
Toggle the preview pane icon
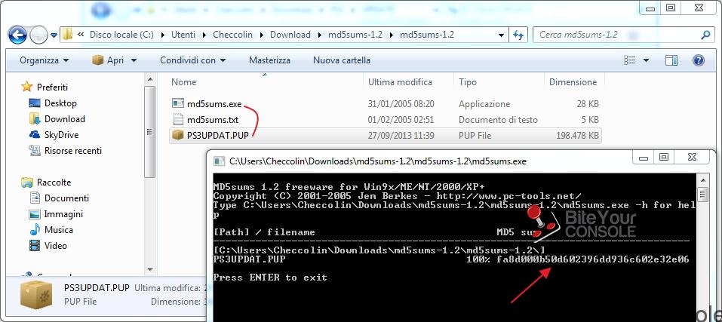click(671, 60)
